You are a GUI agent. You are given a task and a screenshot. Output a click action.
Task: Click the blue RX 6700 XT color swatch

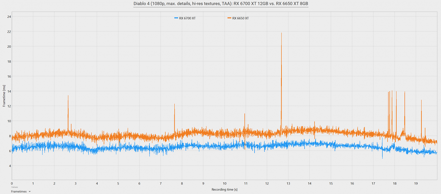point(176,18)
